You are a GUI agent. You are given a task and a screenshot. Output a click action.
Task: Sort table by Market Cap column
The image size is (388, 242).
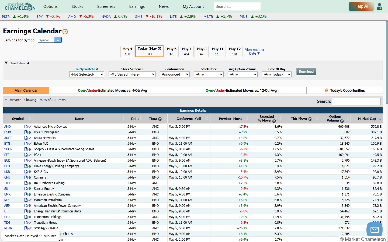(367, 119)
